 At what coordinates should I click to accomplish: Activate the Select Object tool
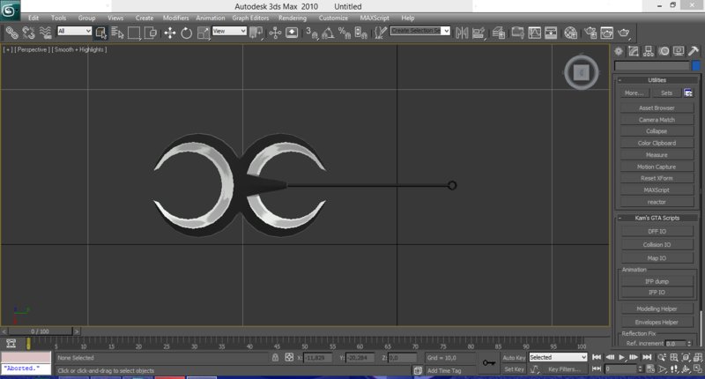point(100,33)
